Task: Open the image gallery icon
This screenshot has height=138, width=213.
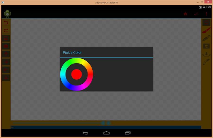Action: click(x=6, y=38)
